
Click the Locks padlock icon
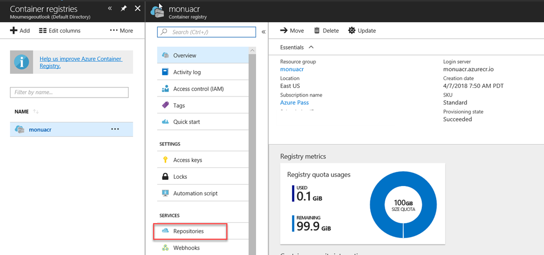[166, 177]
